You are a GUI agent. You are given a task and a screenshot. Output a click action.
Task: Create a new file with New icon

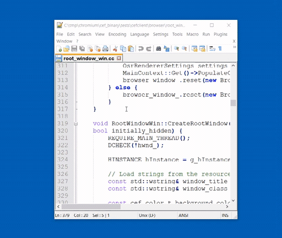pos(59,49)
